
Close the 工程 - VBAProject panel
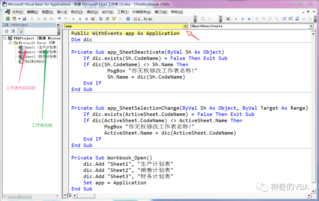click(x=58, y=25)
